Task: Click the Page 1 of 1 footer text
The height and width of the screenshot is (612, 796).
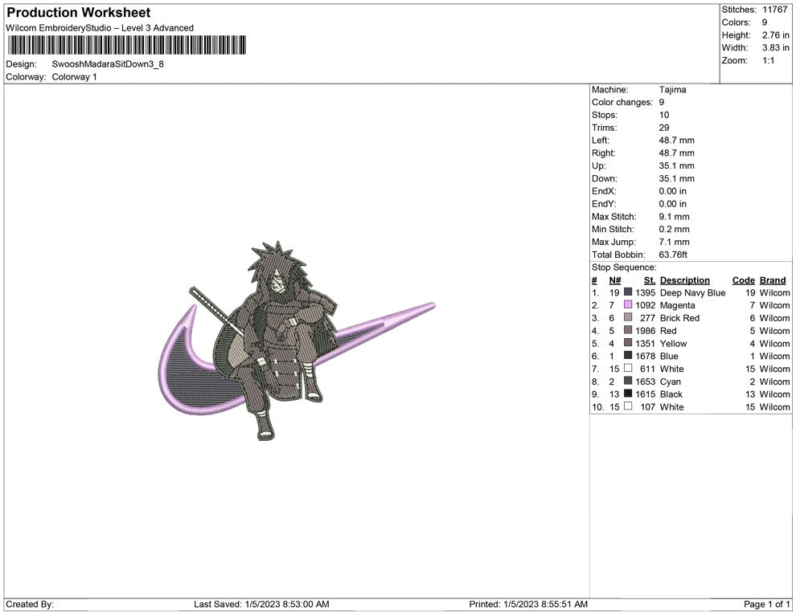Action: 766,604
